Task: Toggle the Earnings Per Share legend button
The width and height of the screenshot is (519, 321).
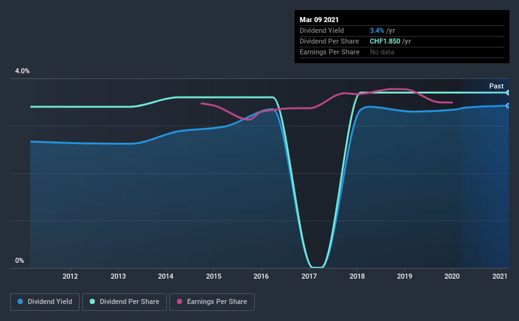Action: [212, 302]
